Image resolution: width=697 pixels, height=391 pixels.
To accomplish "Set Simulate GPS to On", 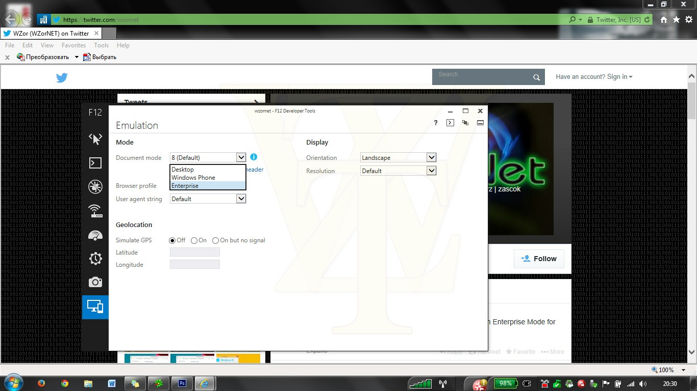I will [x=194, y=240].
